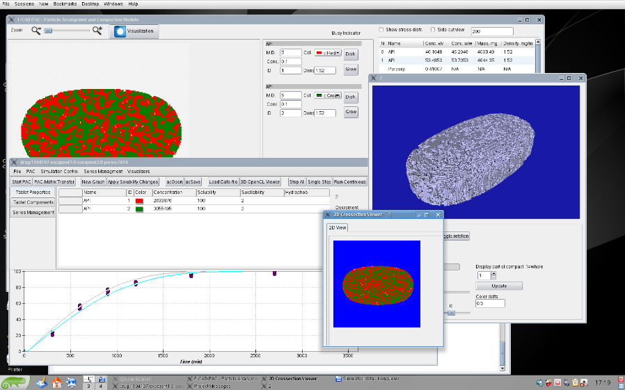Click the acSave button
This screenshot has width=625, height=390.
click(193, 182)
